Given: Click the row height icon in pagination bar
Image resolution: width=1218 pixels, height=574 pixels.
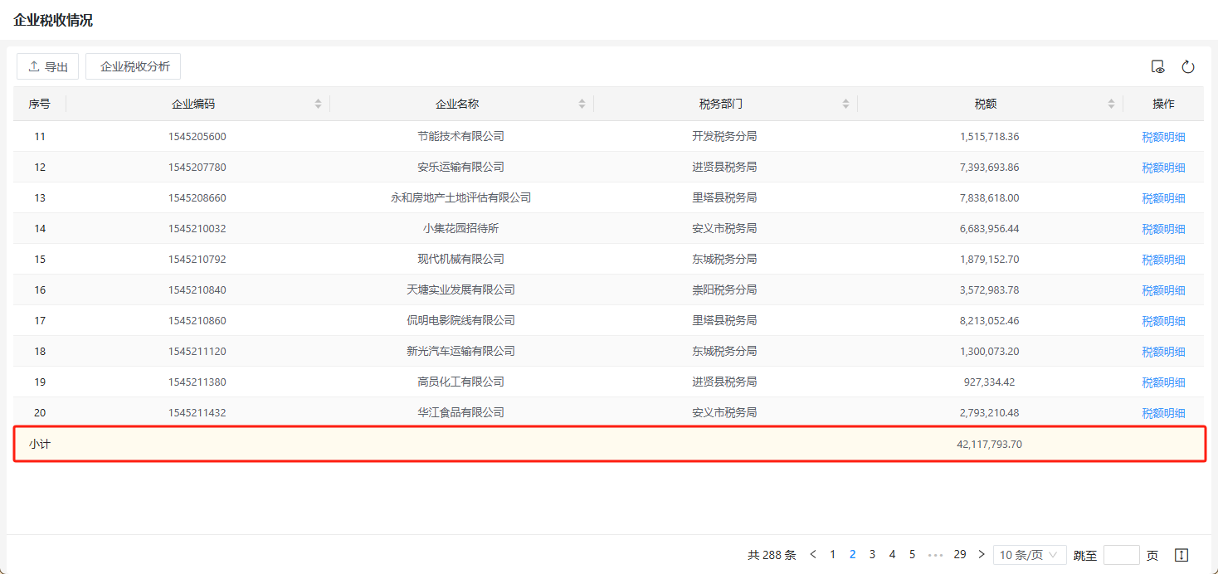Looking at the screenshot, I should point(1182,555).
